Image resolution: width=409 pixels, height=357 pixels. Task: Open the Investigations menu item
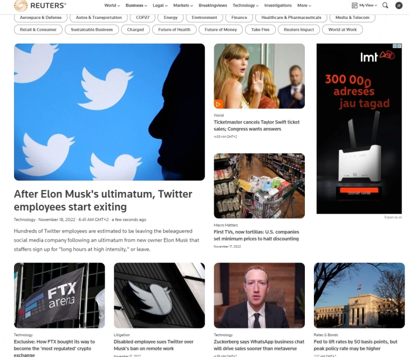[278, 5]
